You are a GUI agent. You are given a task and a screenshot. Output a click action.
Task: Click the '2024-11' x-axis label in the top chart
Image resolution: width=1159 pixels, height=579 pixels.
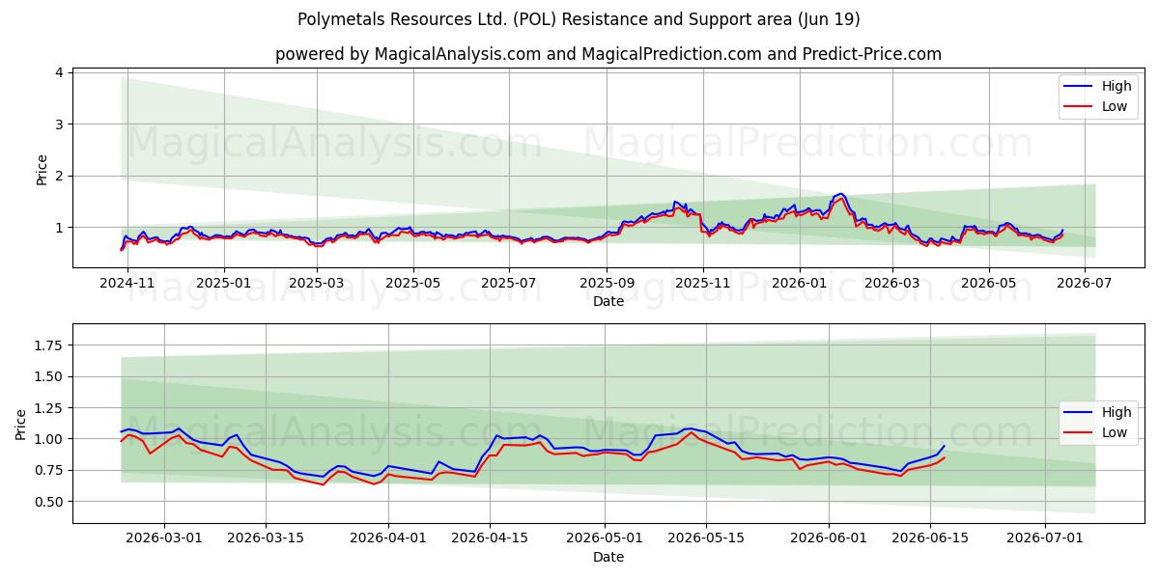[x=127, y=283]
